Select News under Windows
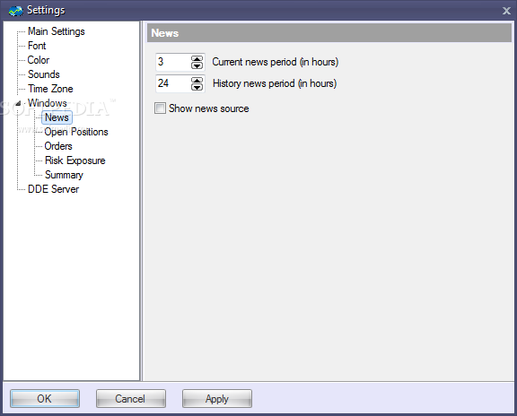 [x=57, y=117]
